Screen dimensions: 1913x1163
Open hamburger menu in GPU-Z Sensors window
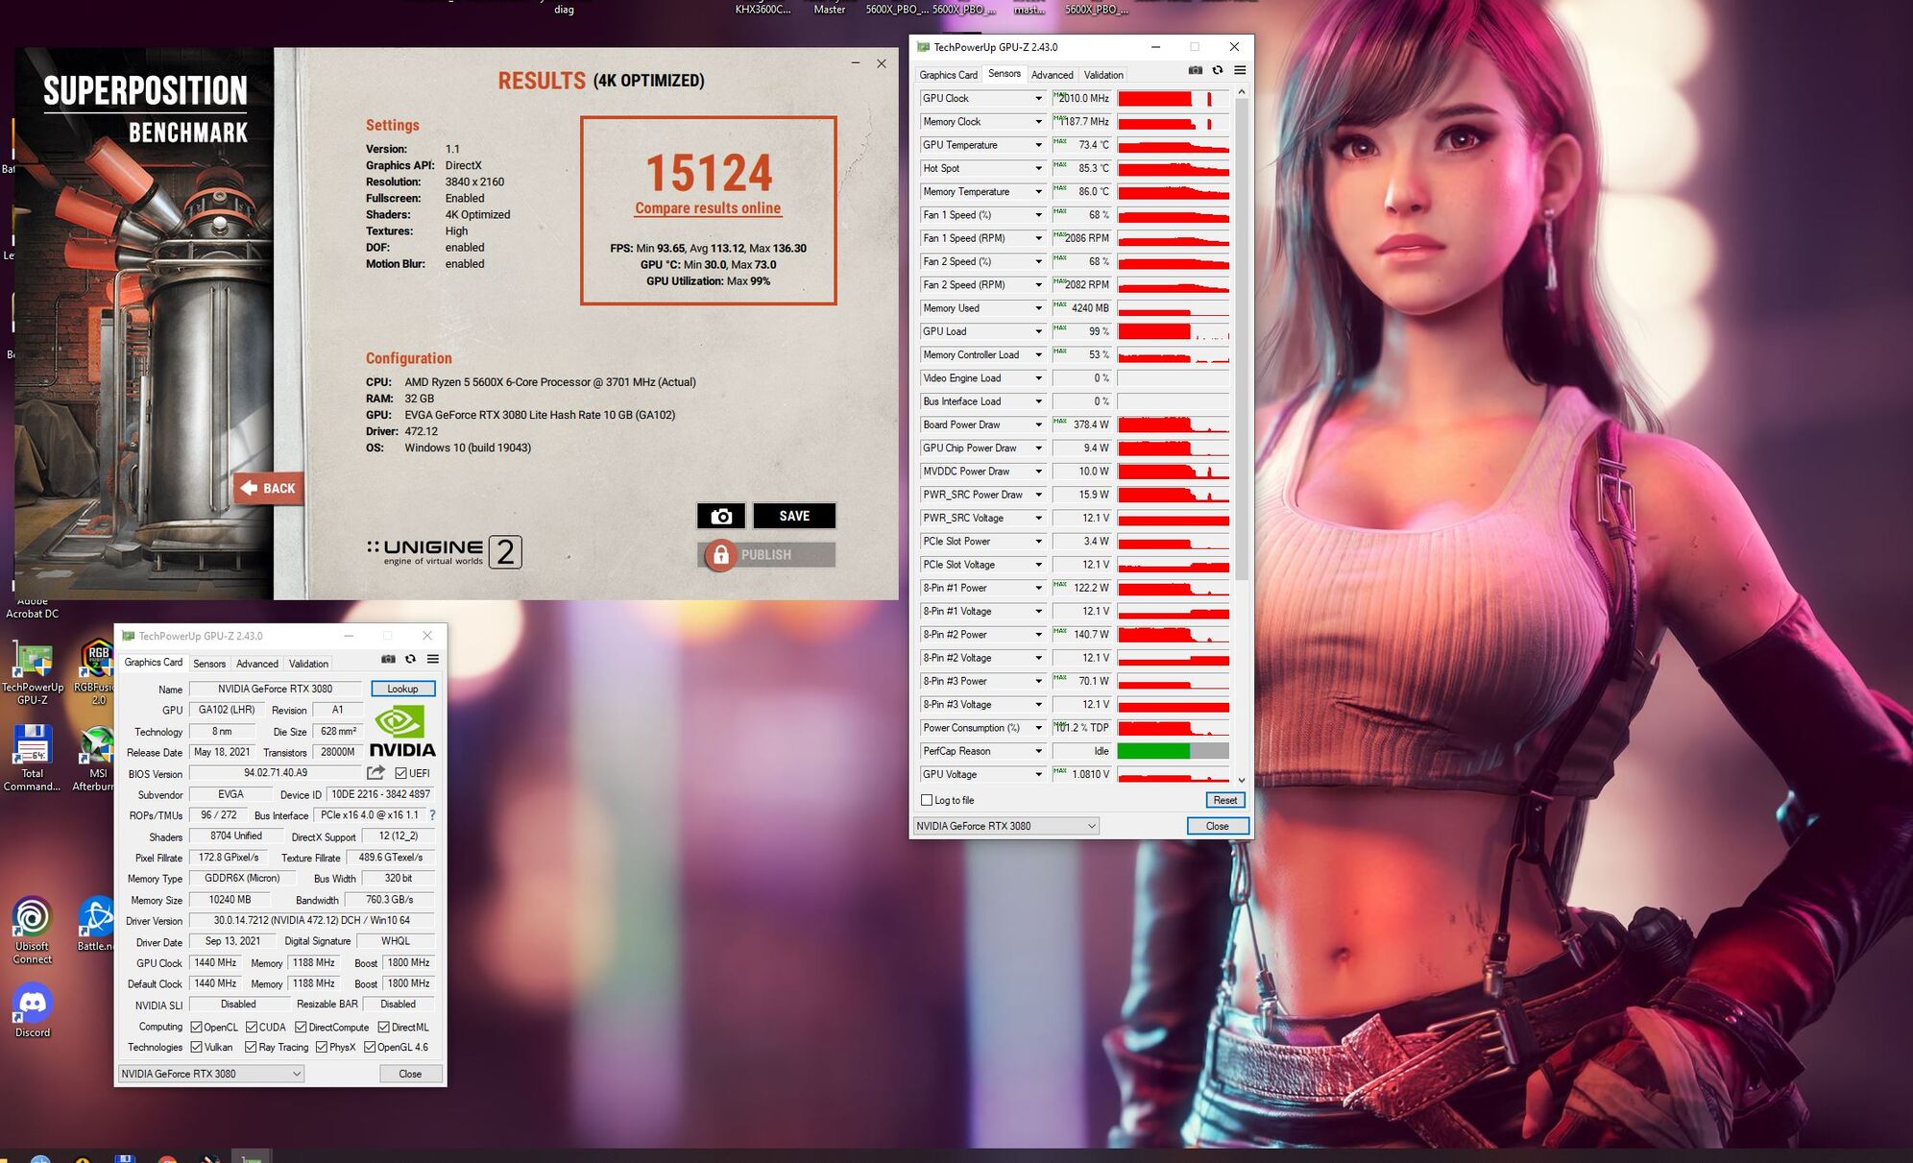pos(1240,70)
